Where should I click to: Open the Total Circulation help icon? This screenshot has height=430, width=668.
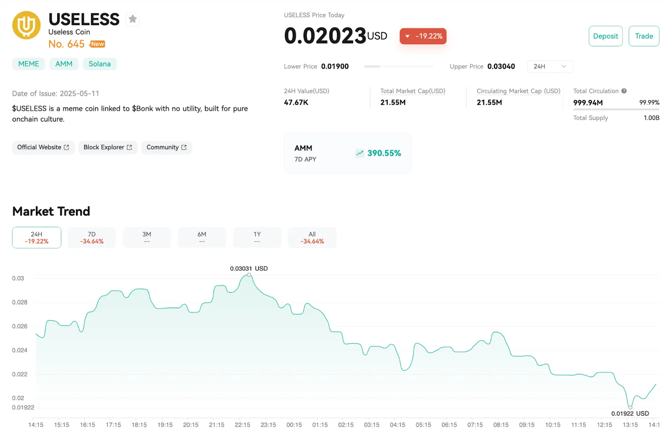click(x=624, y=91)
